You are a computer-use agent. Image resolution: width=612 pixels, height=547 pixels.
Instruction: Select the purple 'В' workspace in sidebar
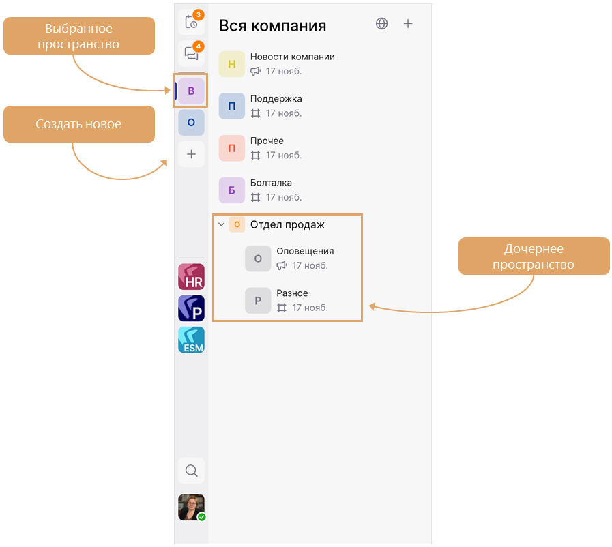(191, 91)
